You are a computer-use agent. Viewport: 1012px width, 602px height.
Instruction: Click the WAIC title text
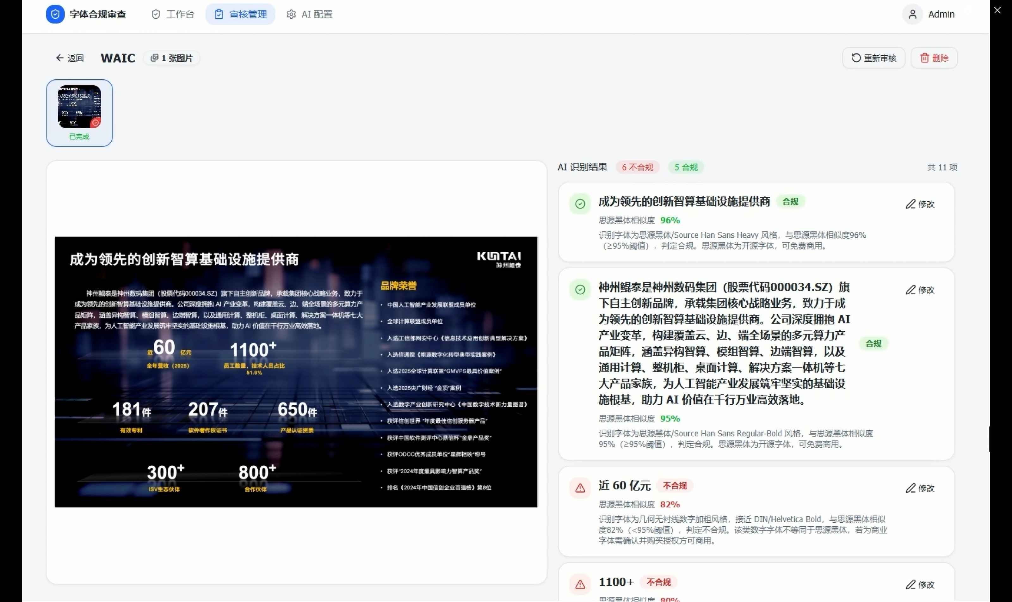pos(118,58)
